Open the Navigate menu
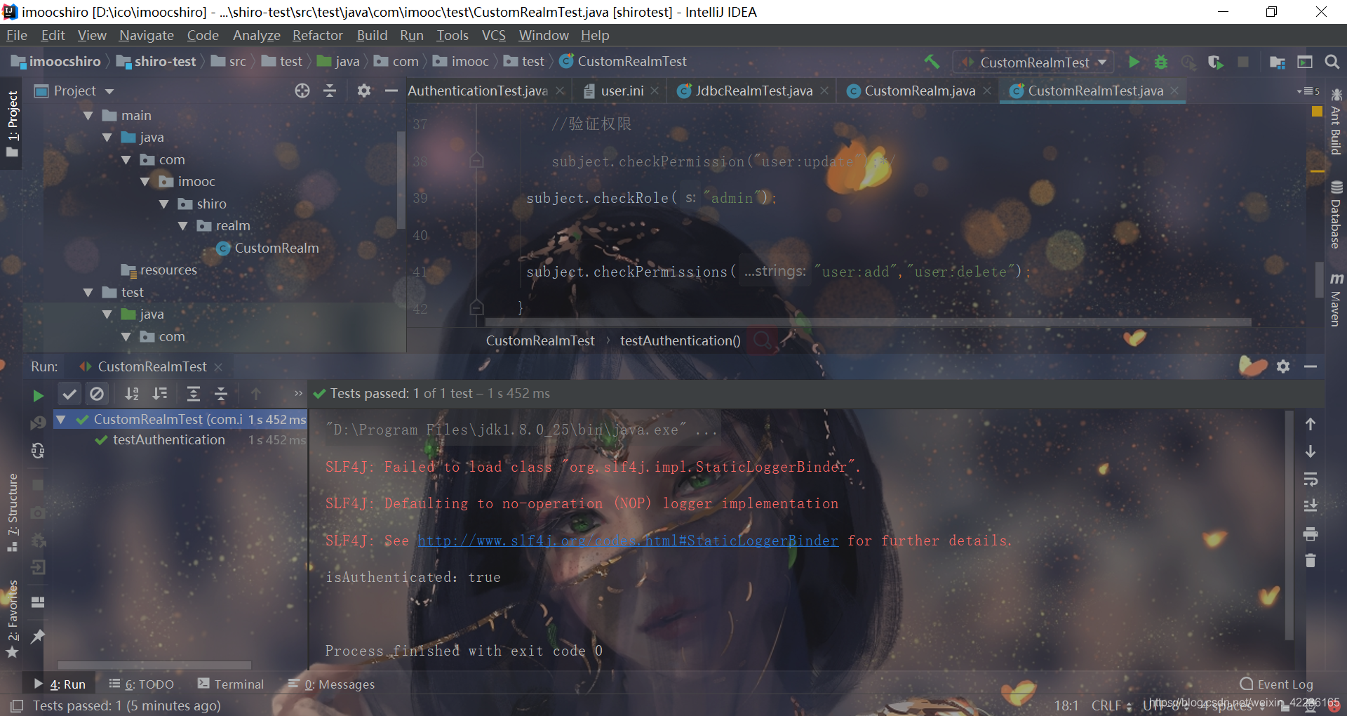 [x=146, y=35]
